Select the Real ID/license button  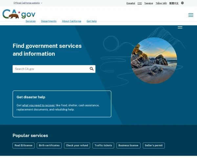point(24,145)
